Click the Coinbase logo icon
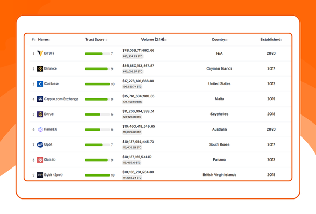Viewport: 316px width, 214px height. pyautogui.click(x=40, y=84)
